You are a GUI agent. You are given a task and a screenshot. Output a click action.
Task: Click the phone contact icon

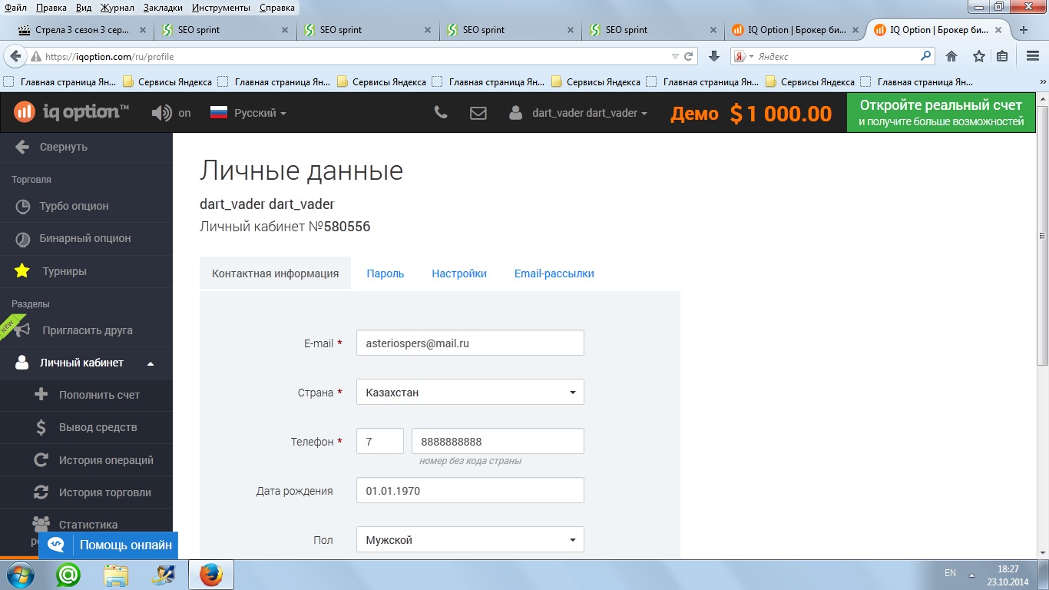click(441, 113)
